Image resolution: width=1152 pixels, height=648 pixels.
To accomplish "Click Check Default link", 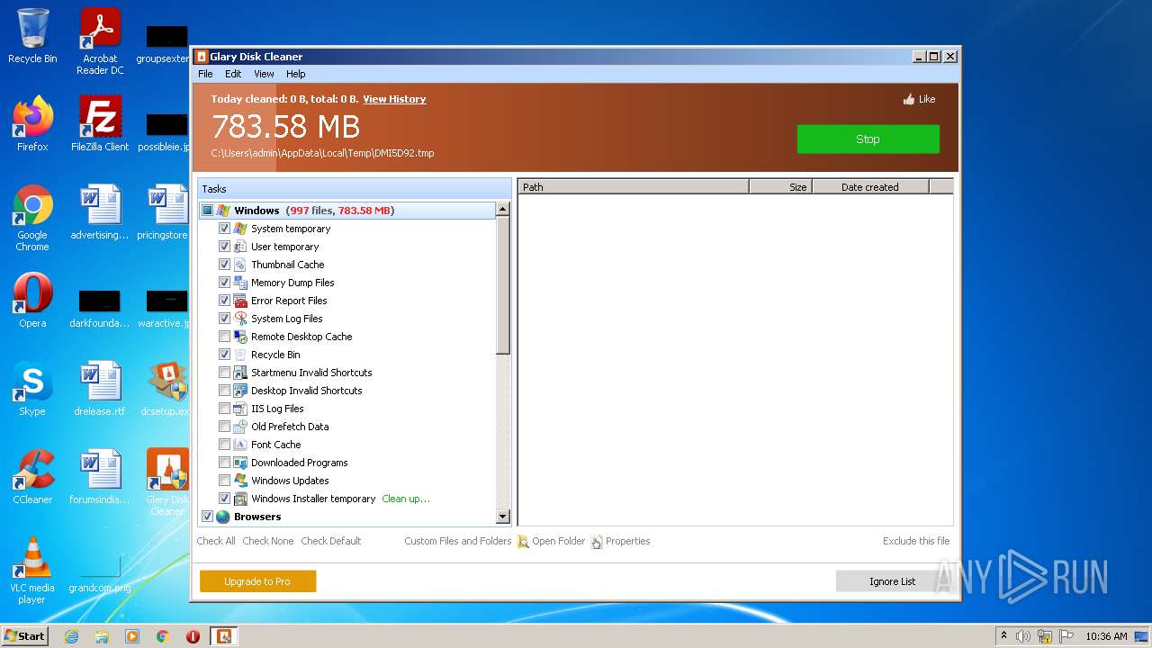I will click(331, 541).
